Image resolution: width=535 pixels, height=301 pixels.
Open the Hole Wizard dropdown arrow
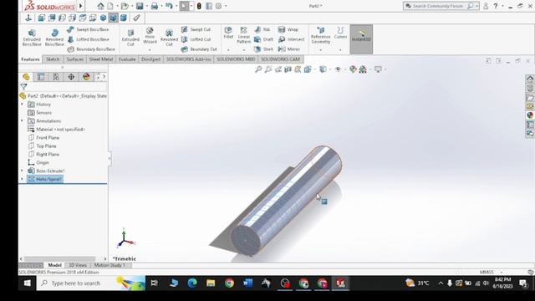tap(150, 50)
